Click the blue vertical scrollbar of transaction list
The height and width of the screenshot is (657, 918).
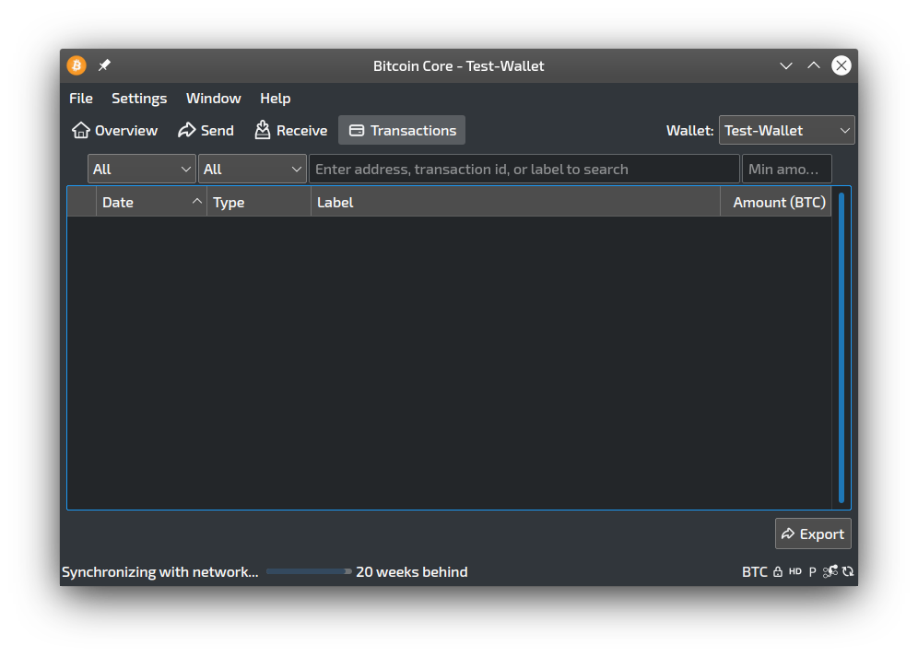[841, 347]
